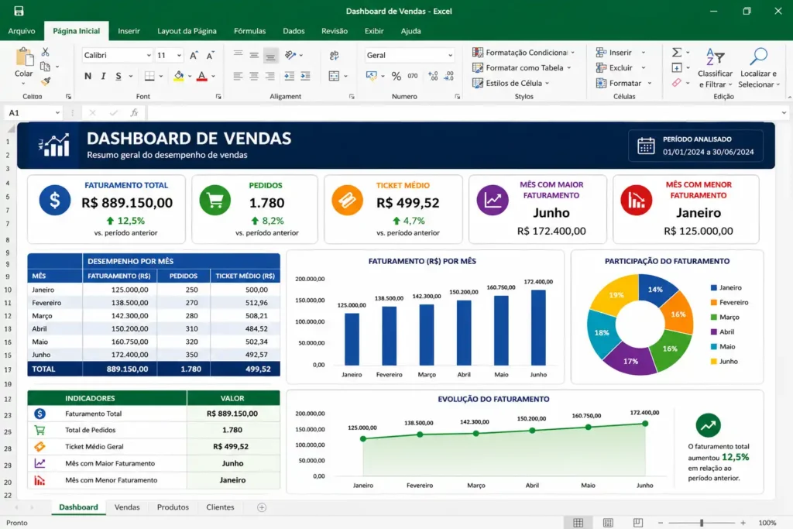Viewport: 793px width, 529px height.
Task: Add a new sheet with plus
Action: click(262, 507)
